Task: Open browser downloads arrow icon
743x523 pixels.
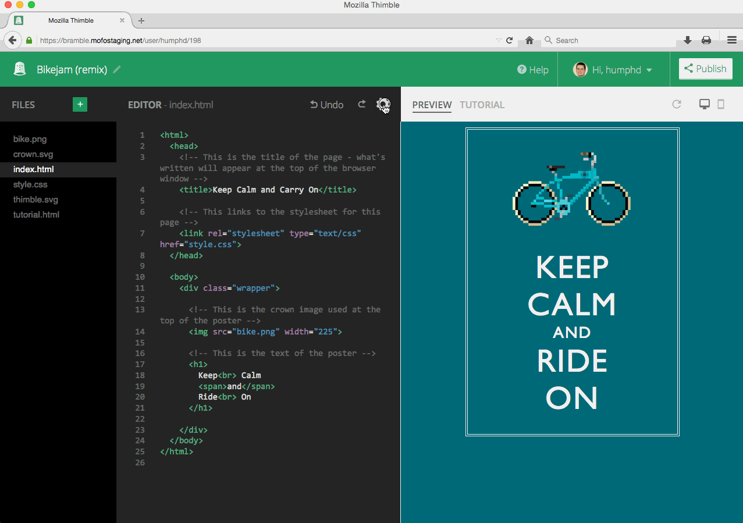Action: (x=688, y=40)
